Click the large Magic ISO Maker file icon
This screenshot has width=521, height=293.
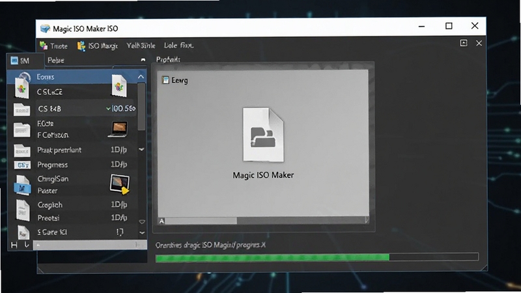(263, 135)
